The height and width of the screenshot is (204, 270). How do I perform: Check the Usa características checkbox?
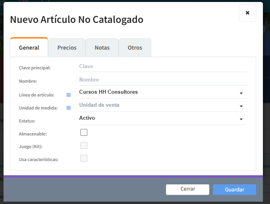(84, 158)
